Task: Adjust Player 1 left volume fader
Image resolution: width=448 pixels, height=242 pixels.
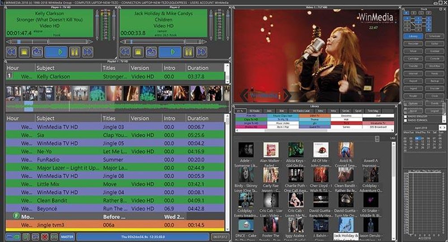Action: point(97,25)
